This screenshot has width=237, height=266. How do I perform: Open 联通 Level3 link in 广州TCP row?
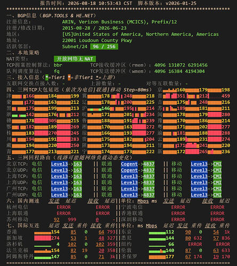pyautogui.click(x=129, y=189)
